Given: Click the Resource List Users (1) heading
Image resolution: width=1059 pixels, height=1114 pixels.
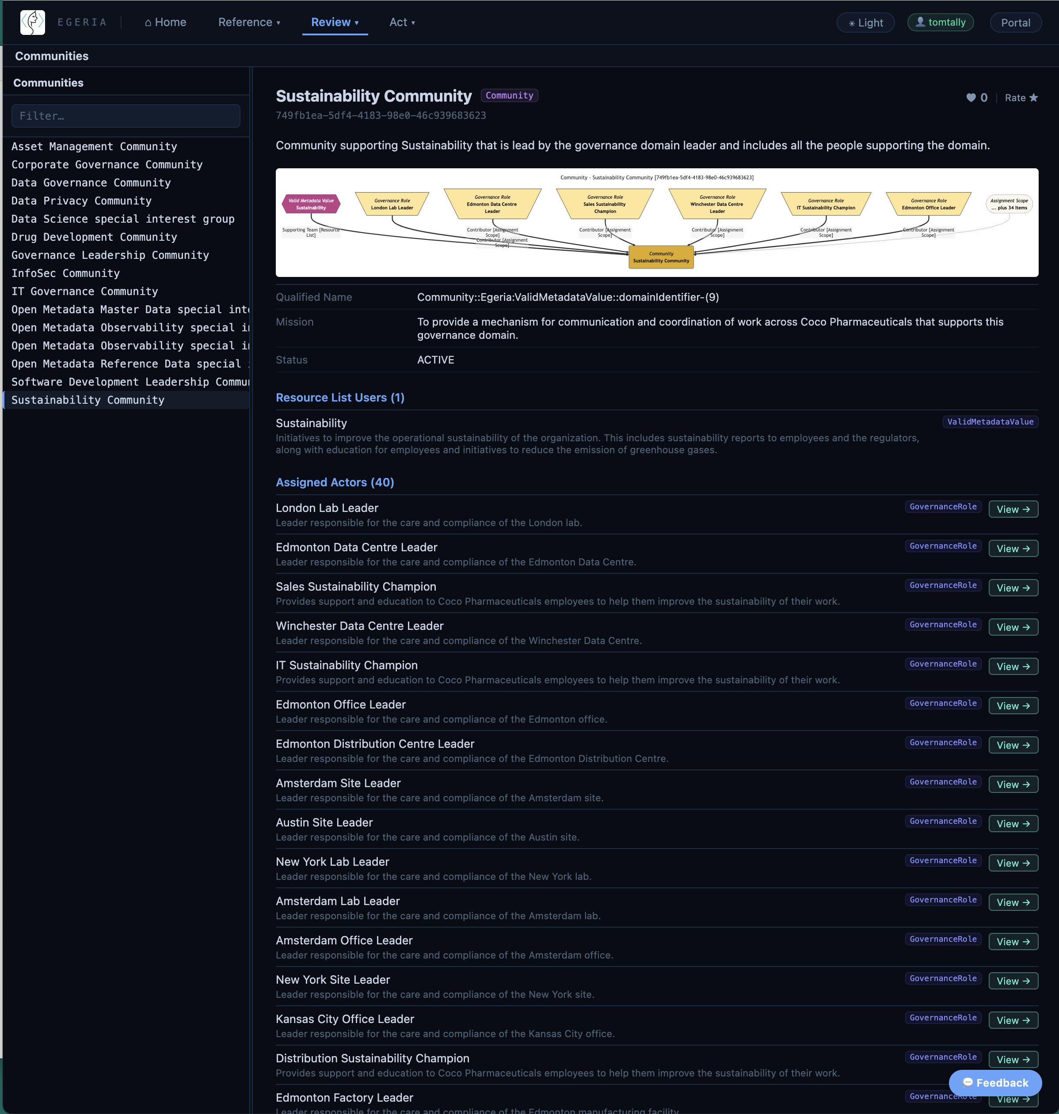Looking at the screenshot, I should point(340,398).
